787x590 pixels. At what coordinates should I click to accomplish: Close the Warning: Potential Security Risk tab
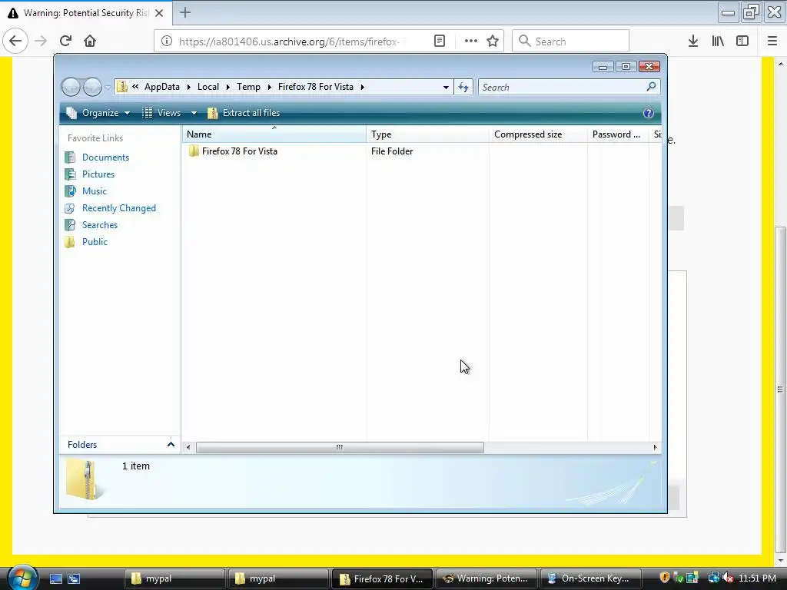[159, 13]
